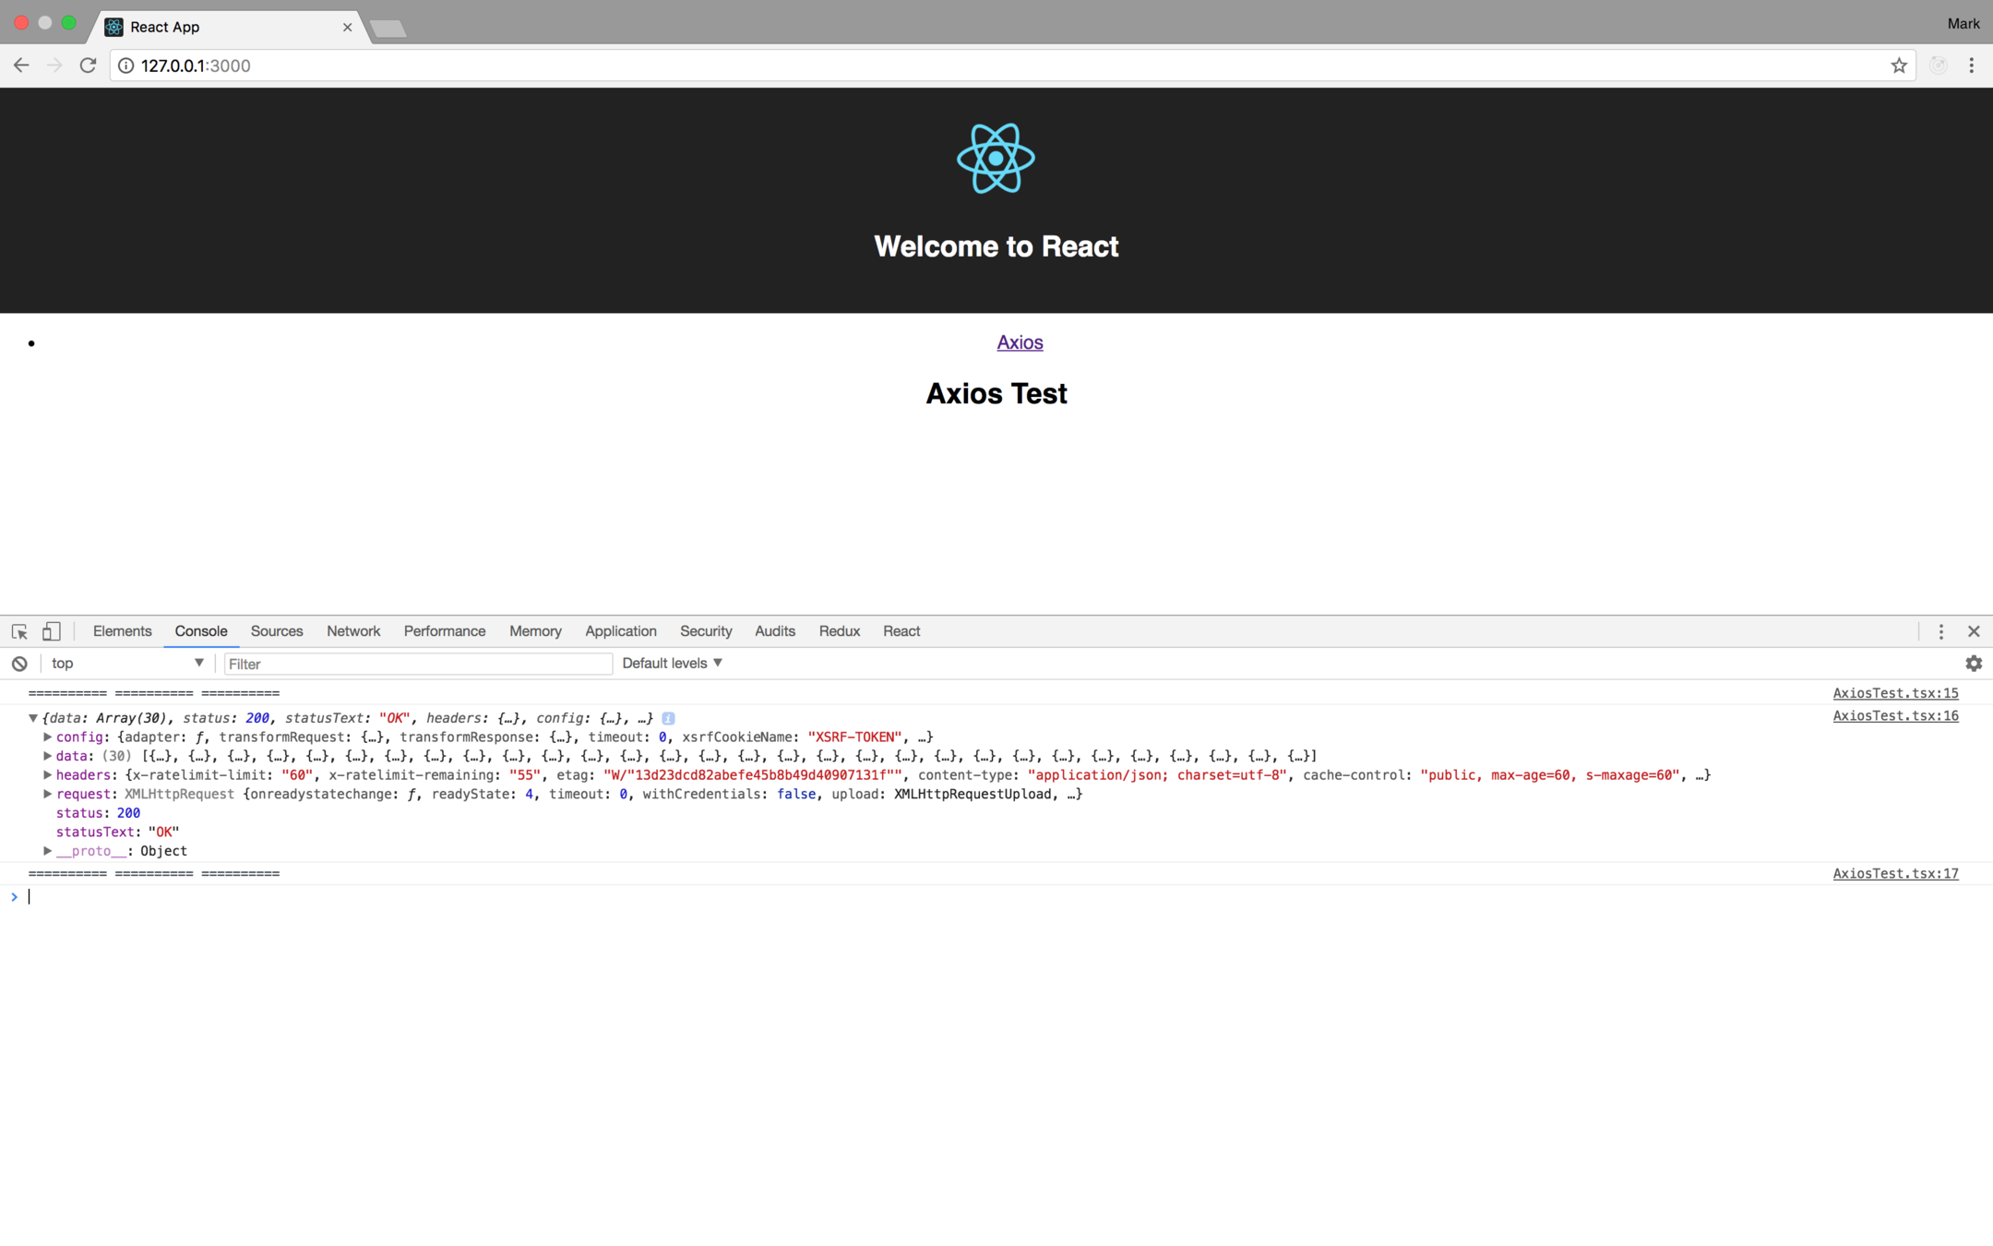1993x1246 pixels.
Task: Expand the data array entry
Action: 48,756
